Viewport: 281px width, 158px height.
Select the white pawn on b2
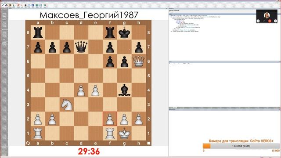coord(52,119)
